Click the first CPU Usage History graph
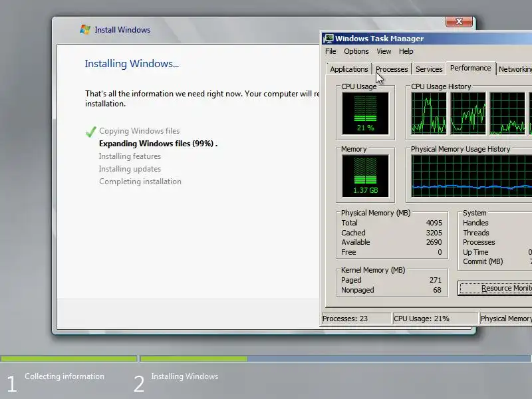Image resolution: width=532 pixels, height=399 pixels. tap(429, 114)
